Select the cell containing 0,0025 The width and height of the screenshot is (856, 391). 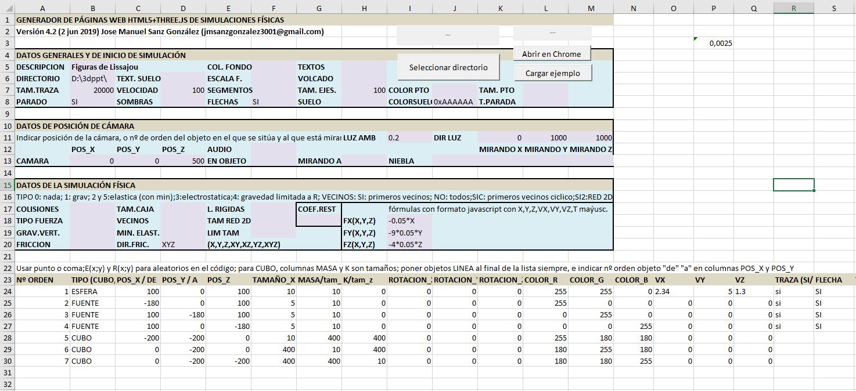tap(713, 43)
